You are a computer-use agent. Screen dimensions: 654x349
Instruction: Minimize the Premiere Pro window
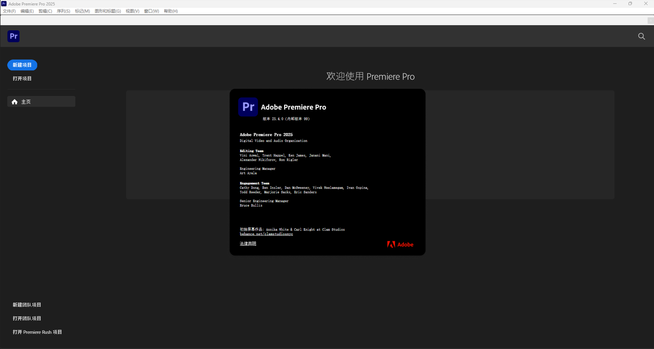pyautogui.click(x=614, y=4)
